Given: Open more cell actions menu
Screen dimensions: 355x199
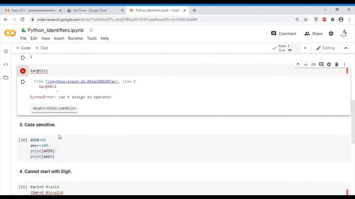Looking at the screenshot, I should pos(344,64).
